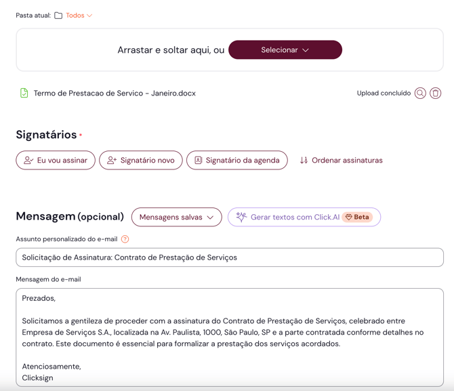The width and height of the screenshot is (454, 391).
Task: Click the magnifier preview icon for uploaded file
Action: tap(420, 94)
